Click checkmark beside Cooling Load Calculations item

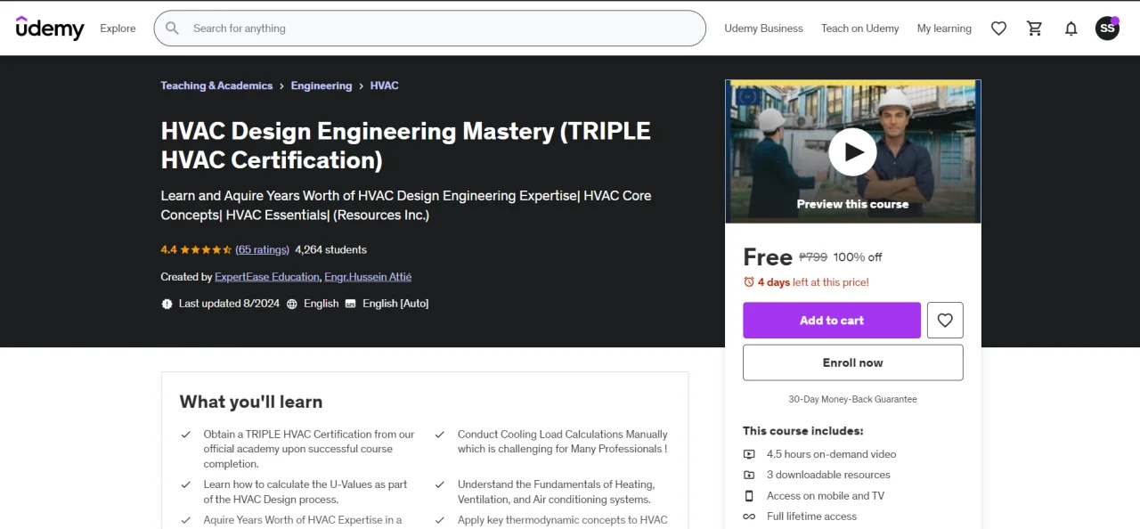click(440, 435)
